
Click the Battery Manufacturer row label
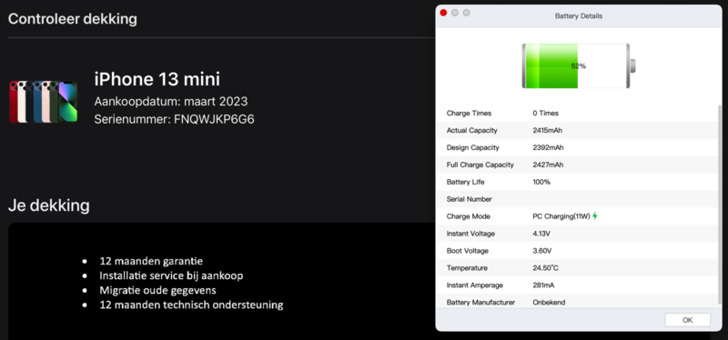tap(480, 302)
